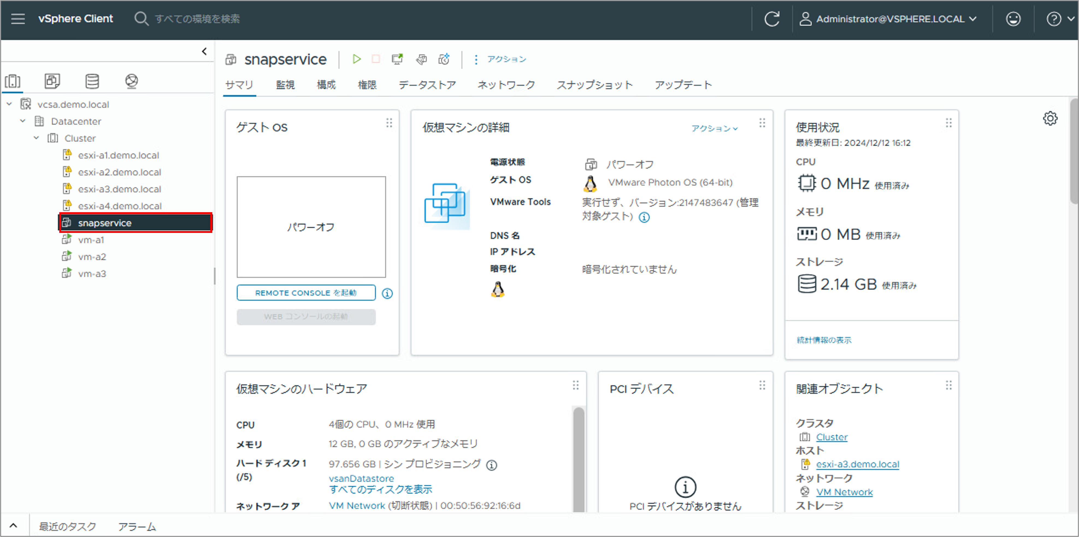Image resolution: width=1079 pixels, height=537 pixels.
Task: Open the Cluster related object link
Action: pyautogui.click(x=832, y=437)
